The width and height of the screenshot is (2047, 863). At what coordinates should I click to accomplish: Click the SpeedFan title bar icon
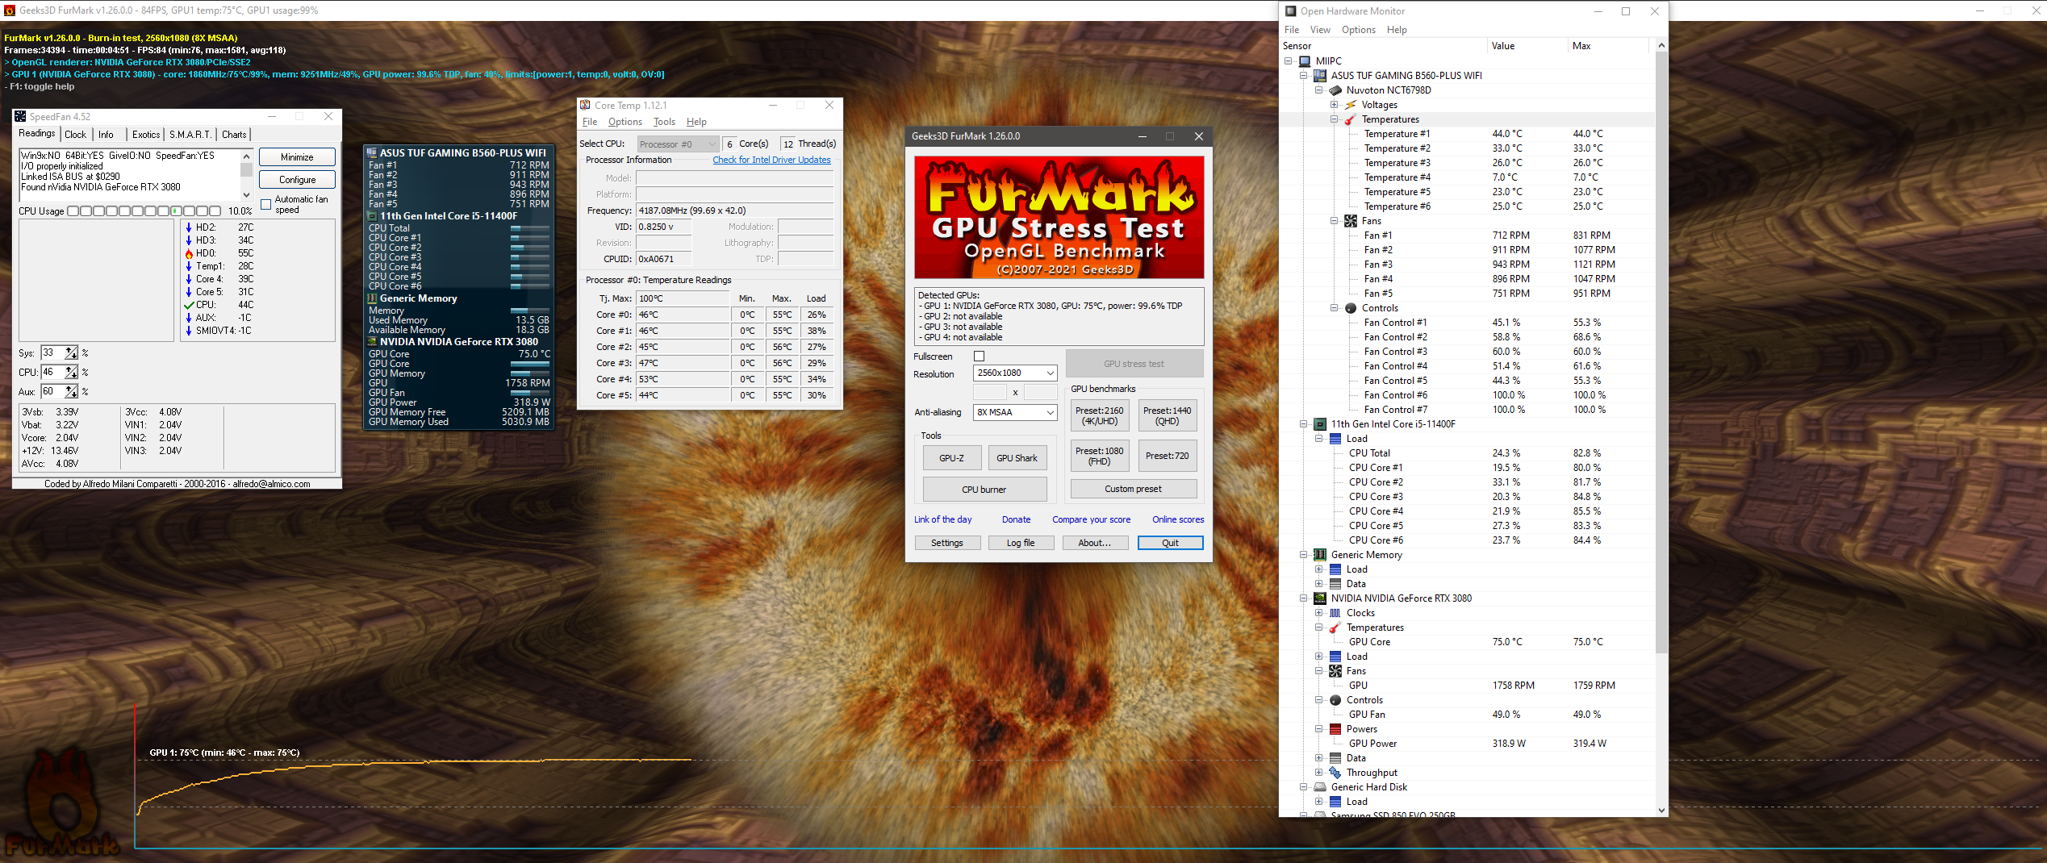click(21, 117)
